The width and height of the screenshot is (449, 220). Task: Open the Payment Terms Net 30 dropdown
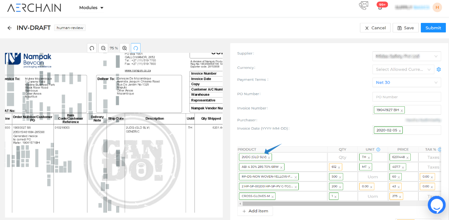407,82
